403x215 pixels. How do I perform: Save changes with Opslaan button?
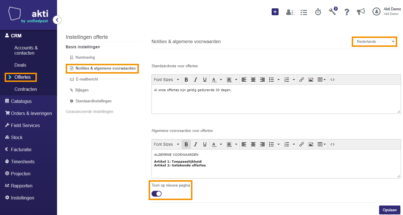[390, 210]
